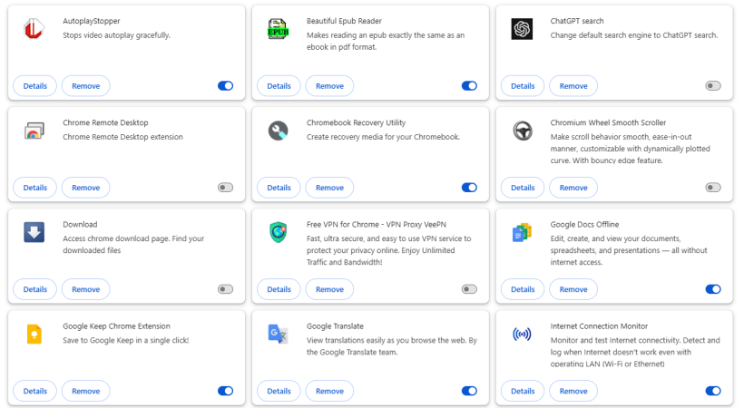
Task: Disable the Google Translate toggle
Action: [x=469, y=391]
